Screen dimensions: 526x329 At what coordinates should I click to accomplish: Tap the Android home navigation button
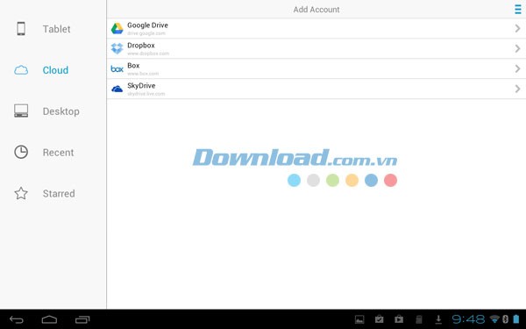tap(49, 319)
